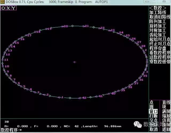Save program with 程序存盘
Viewport: 171px width, 133px height.
(x=158, y=48)
